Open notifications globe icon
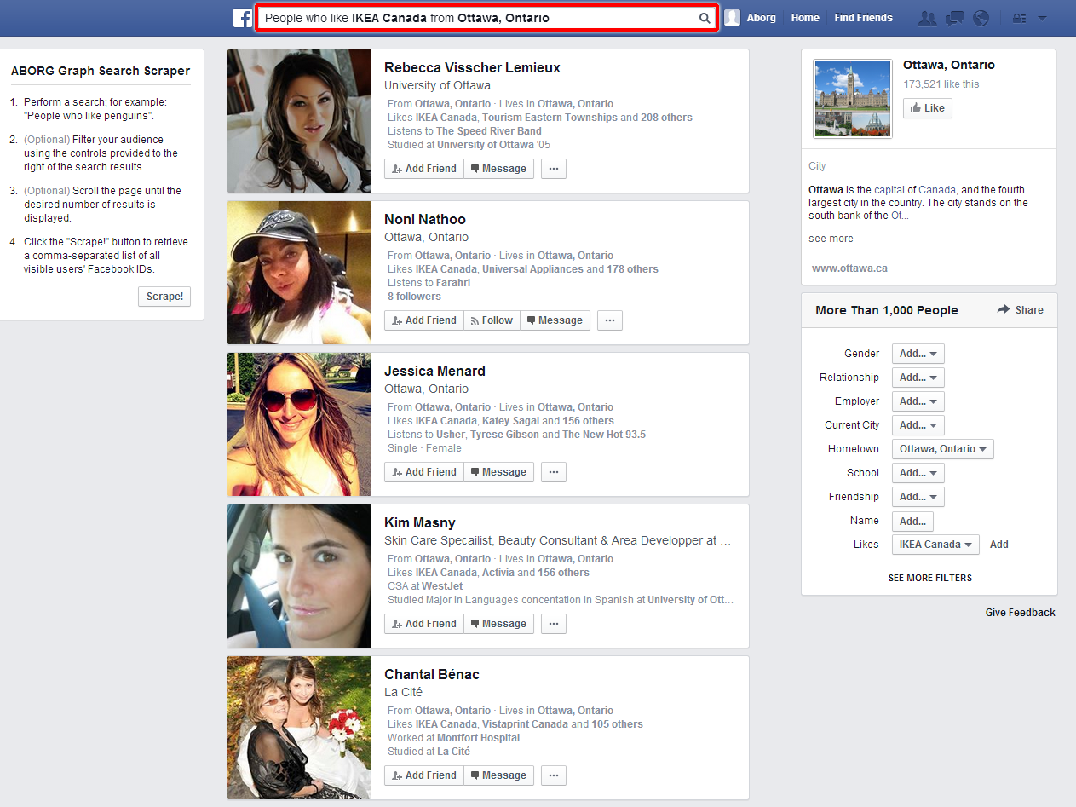Image resolution: width=1076 pixels, height=807 pixels. pos(981,18)
